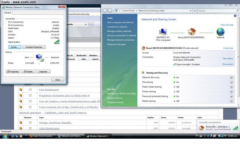Click the network activity computers icon
The image size is (240, 153).
pyautogui.click(x=40, y=58)
